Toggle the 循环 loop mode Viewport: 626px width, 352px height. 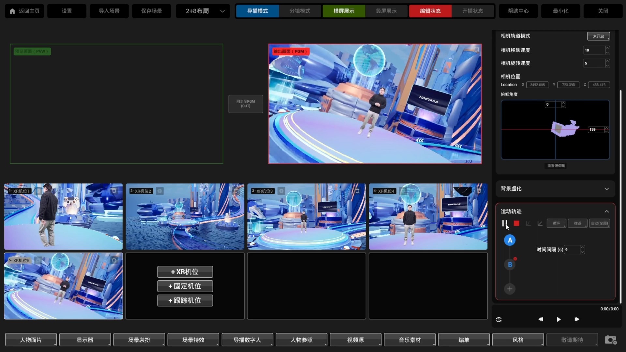click(x=556, y=223)
